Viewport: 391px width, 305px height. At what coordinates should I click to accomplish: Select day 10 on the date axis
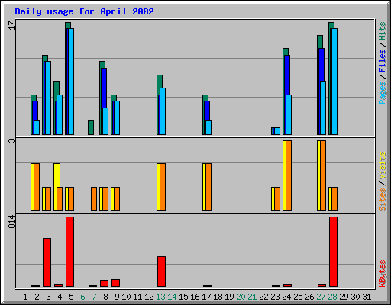(126, 297)
